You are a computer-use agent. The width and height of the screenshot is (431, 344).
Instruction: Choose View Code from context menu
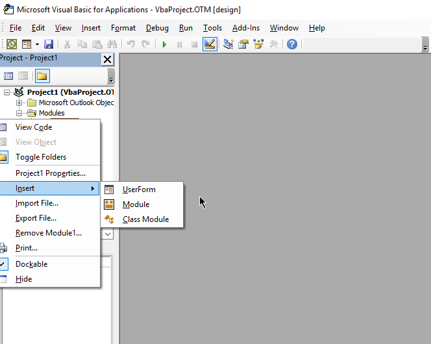click(49, 127)
